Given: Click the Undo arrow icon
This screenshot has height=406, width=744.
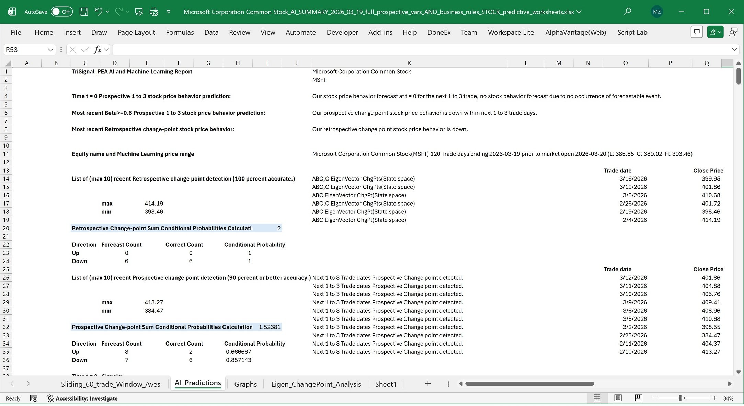Looking at the screenshot, I should 99,12.
